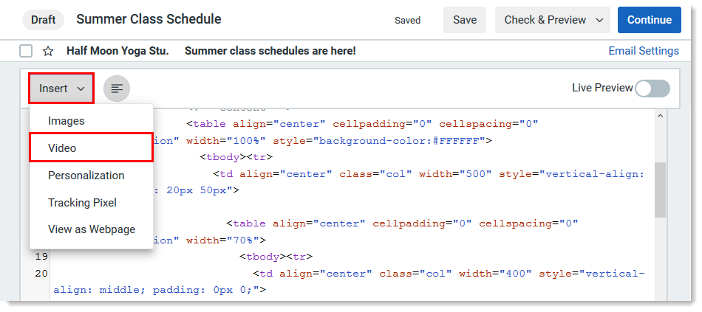Choose View as Webpage option
The height and width of the screenshot is (312, 702).
(92, 229)
